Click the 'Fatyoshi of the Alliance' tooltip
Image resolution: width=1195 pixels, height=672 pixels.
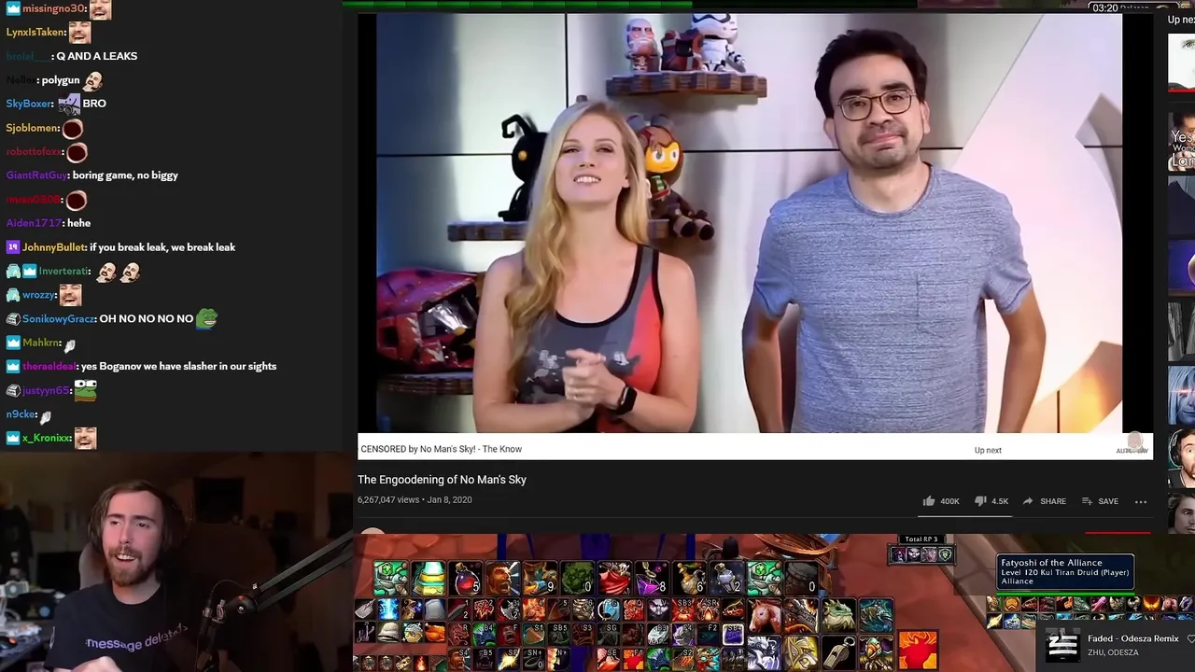(x=1066, y=572)
